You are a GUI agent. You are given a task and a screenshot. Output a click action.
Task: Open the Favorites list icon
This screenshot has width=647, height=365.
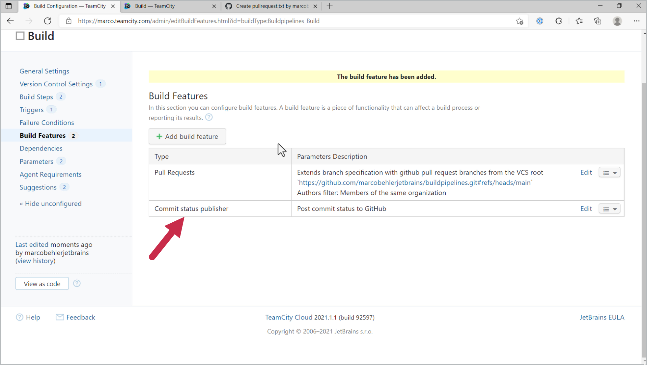coord(579,21)
